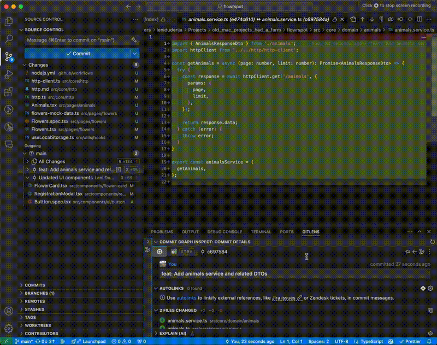The width and height of the screenshot is (437, 345).
Task: Open animals.service.ts in 2 Files Changed list
Action: pyautogui.click(x=187, y=321)
